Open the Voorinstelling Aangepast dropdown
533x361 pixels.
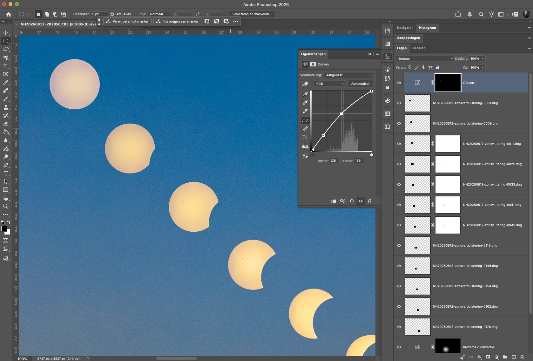point(349,75)
